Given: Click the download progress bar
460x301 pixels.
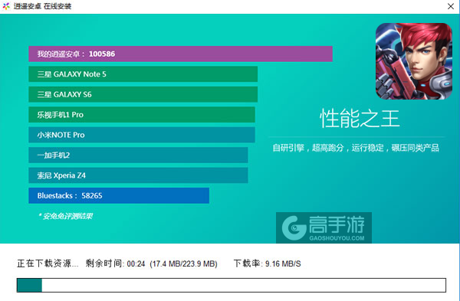Looking at the screenshot, I should tap(232, 285).
